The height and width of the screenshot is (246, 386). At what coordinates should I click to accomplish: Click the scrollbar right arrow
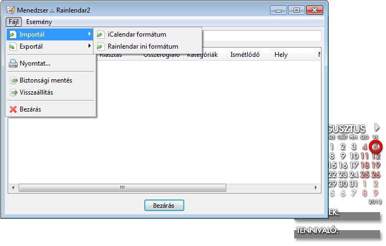pyautogui.click(x=316, y=188)
